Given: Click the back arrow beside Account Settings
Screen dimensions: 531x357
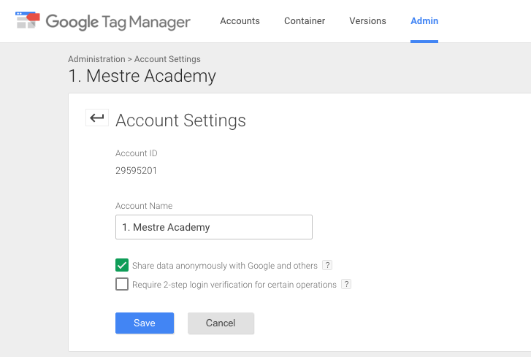Looking at the screenshot, I should coord(97,118).
